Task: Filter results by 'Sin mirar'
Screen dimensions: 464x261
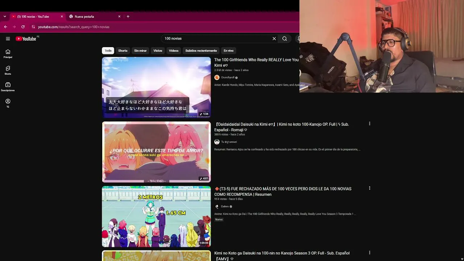Action: tap(140, 51)
